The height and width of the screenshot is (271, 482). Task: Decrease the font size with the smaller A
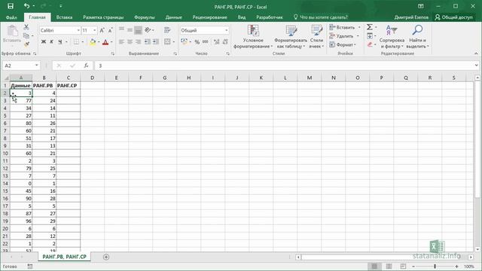110,30
